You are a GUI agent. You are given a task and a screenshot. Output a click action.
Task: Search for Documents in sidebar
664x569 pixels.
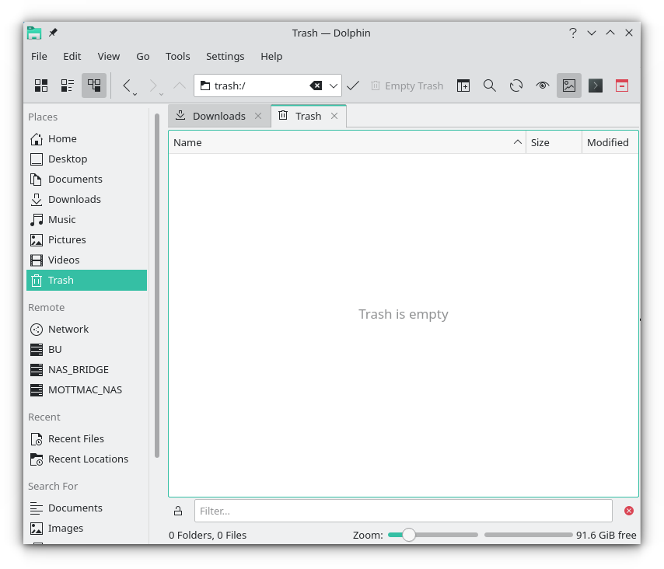click(x=87, y=508)
